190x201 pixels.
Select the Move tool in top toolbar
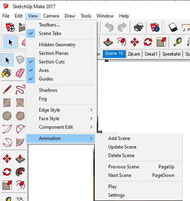tap(135, 42)
